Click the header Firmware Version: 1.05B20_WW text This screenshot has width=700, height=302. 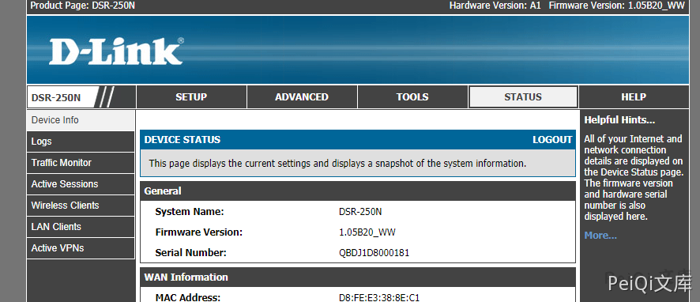pyautogui.click(x=617, y=6)
